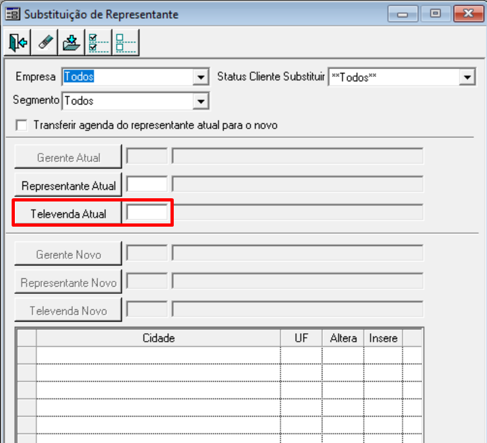Click the Gerente Novo button

[x=68, y=254]
